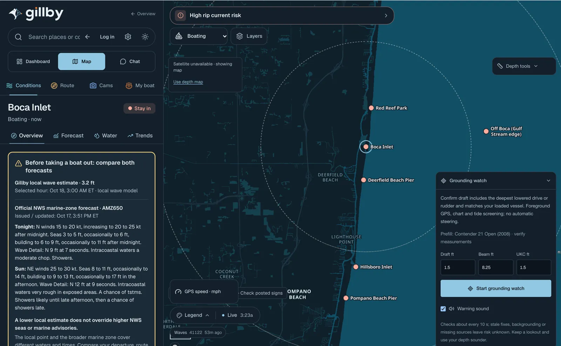561x346 pixels.
Task: Click the Use depth map link
Action: coord(188,82)
